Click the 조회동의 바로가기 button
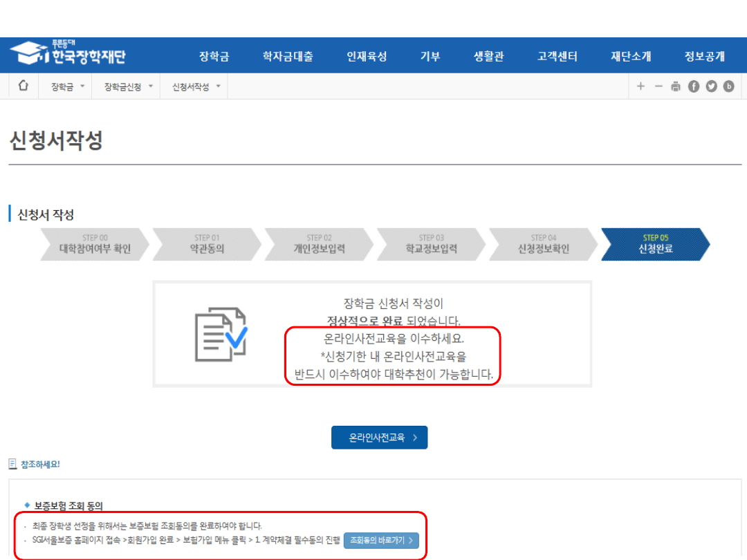Screen dimensions: 747x560 381,540
